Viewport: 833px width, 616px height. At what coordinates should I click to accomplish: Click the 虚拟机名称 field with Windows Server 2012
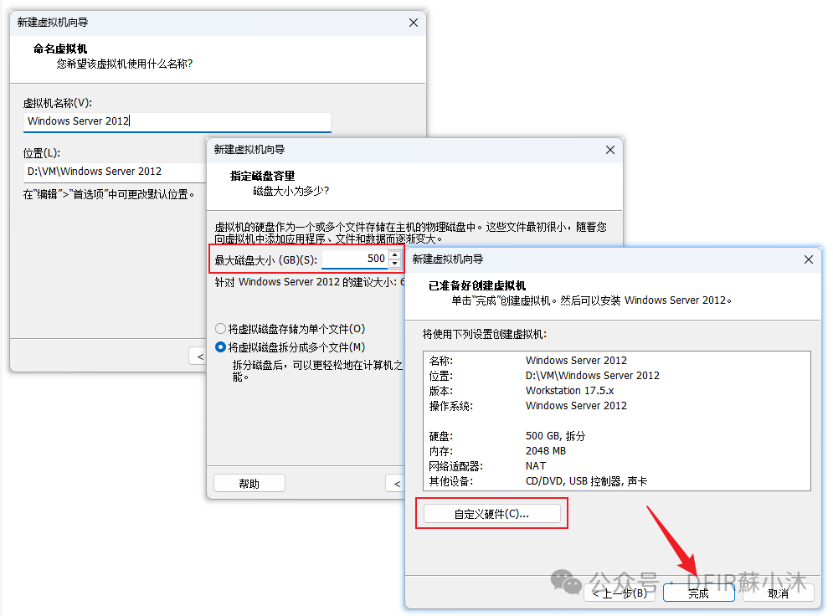tap(177, 121)
